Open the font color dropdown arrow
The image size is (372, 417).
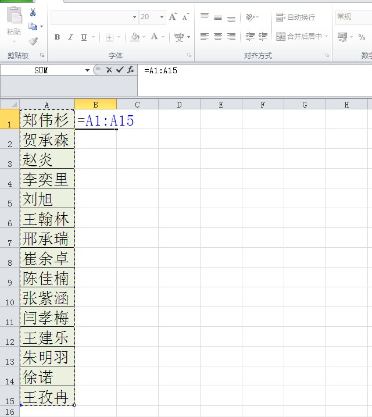tap(163, 37)
